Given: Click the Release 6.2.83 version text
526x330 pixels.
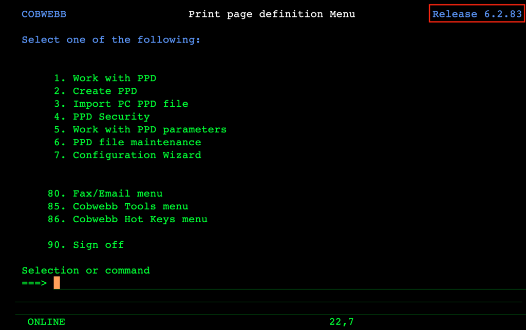Looking at the screenshot, I should point(477,14).
